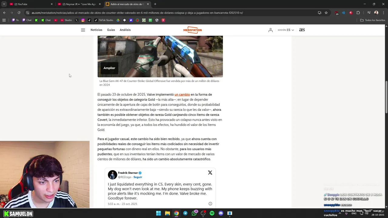Open the Todos los favoritos folder

(373, 20)
